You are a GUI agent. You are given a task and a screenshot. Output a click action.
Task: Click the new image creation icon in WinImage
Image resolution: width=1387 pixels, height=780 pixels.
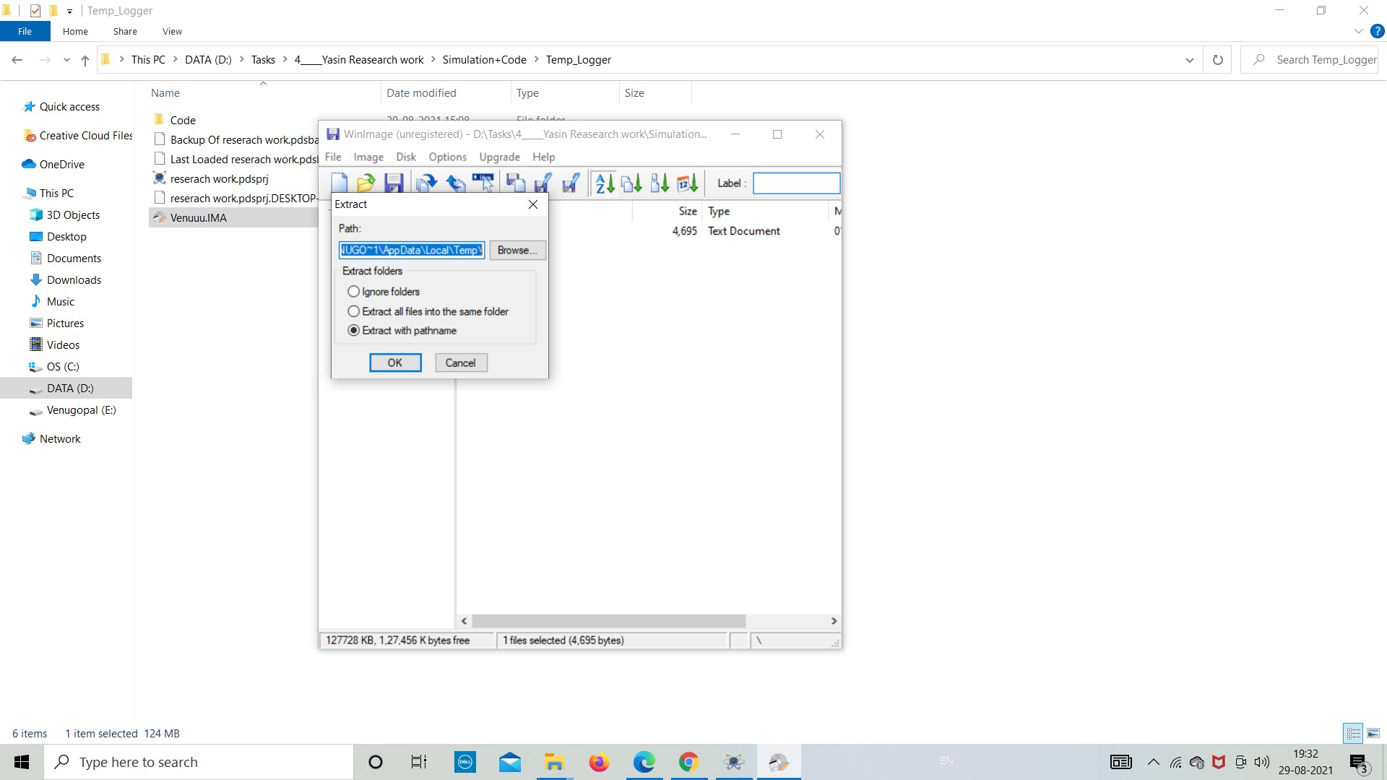(339, 183)
